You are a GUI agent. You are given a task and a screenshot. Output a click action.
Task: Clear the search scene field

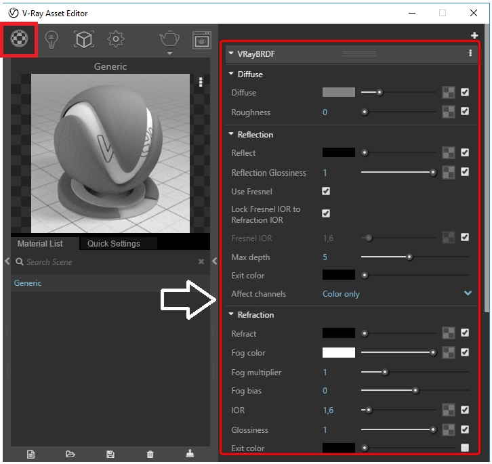coord(201,261)
